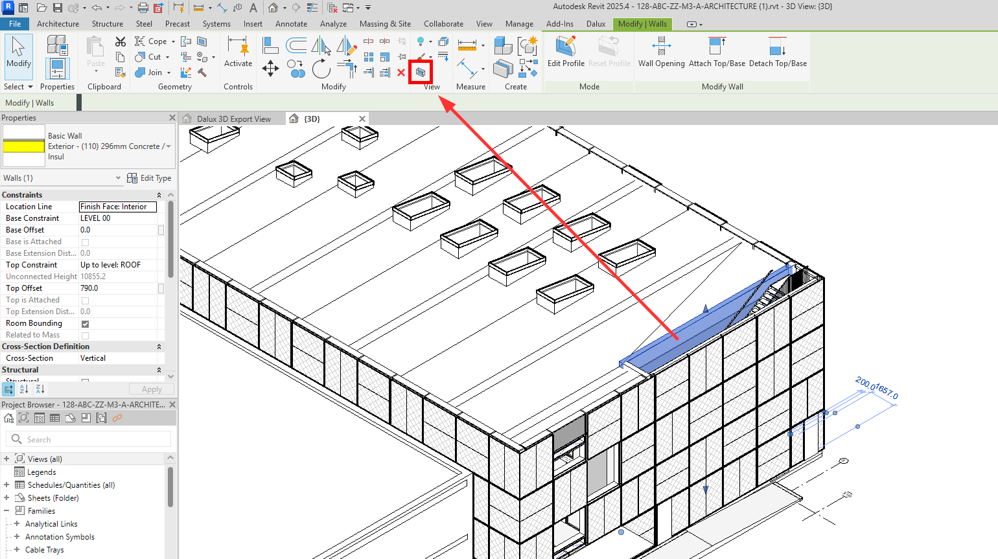
Task: Click the Cut to Clipboard scissors icon
Action: [121, 41]
